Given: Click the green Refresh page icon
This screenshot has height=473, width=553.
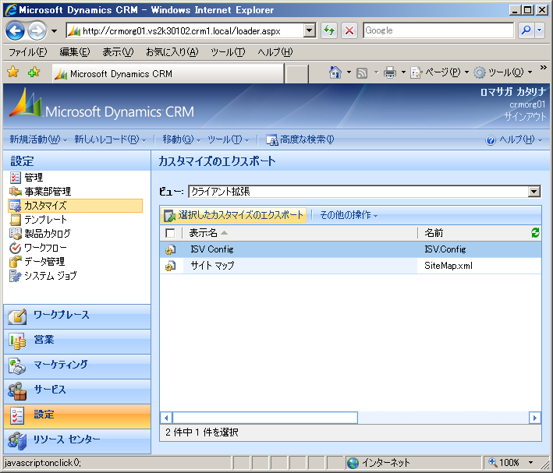Looking at the screenshot, I should [329, 30].
